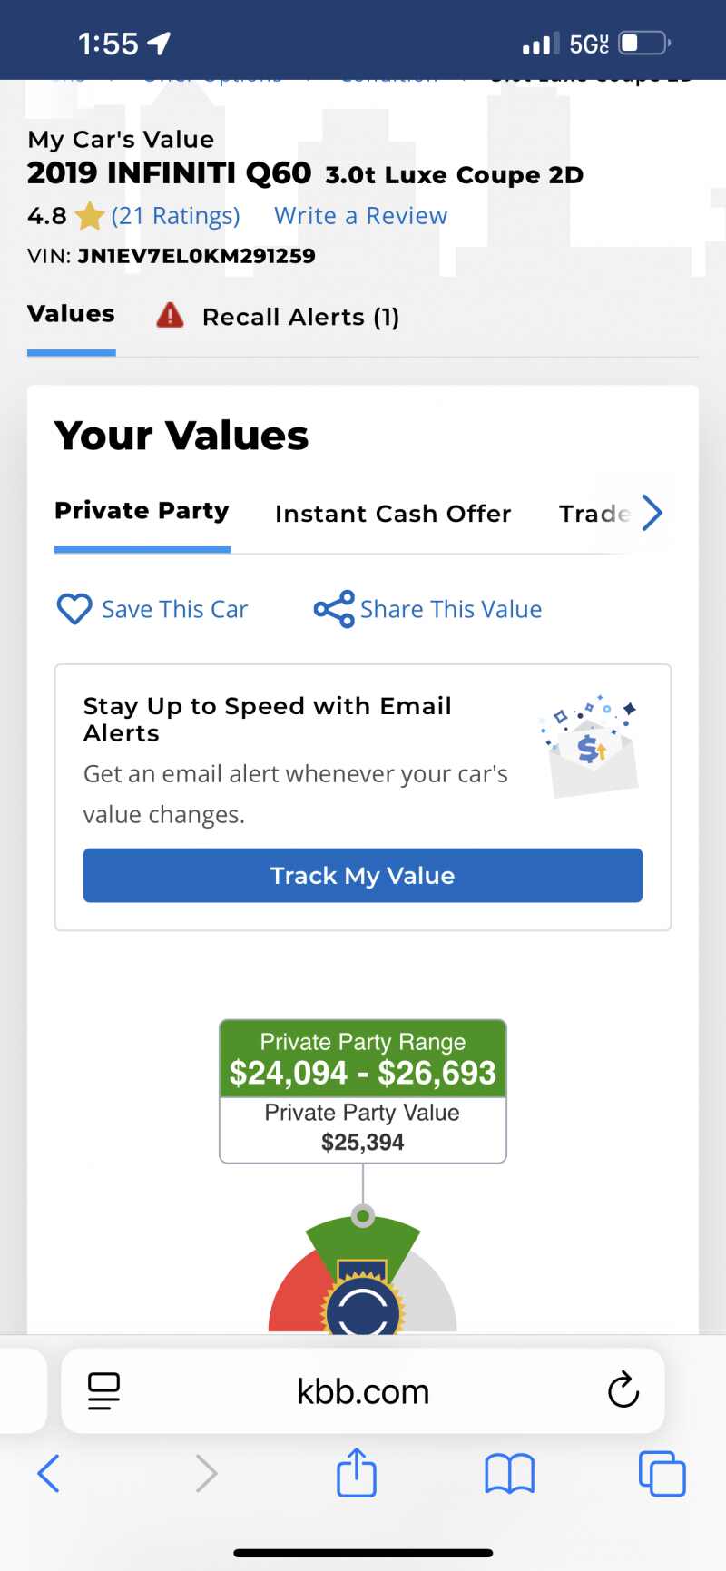Select the Values tab
This screenshot has height=1571, width=726.
(x=71, y=314)
